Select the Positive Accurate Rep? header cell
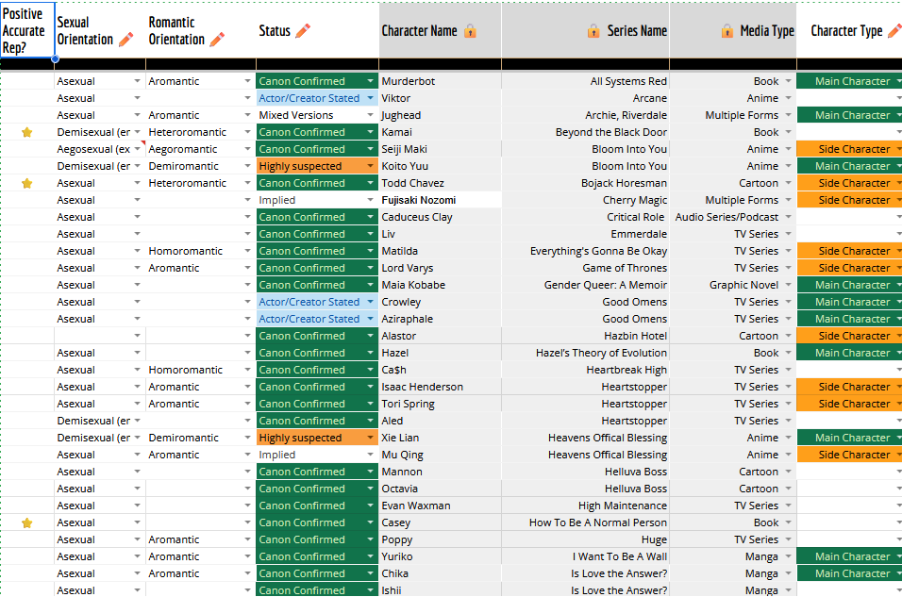This screenshot has height=597, width=902. pyautogui.click(x=26, y=30)
